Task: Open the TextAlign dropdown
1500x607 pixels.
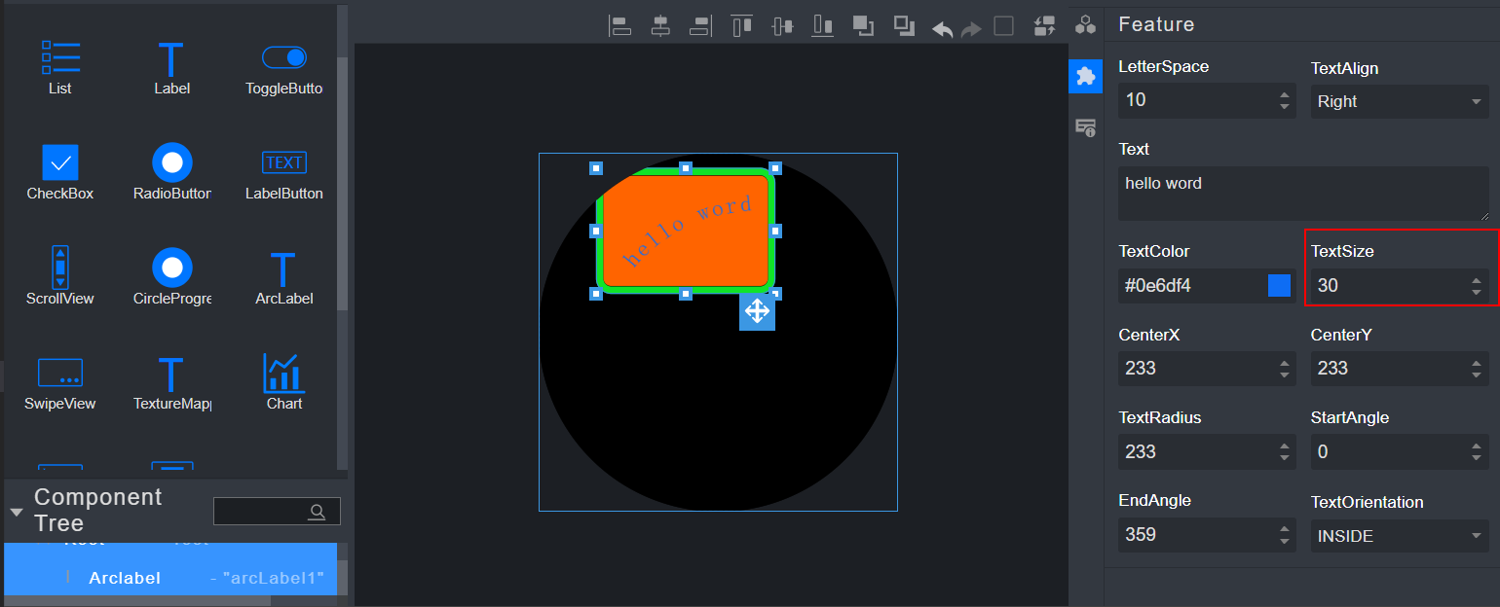Action: [x=1399, y=101]
